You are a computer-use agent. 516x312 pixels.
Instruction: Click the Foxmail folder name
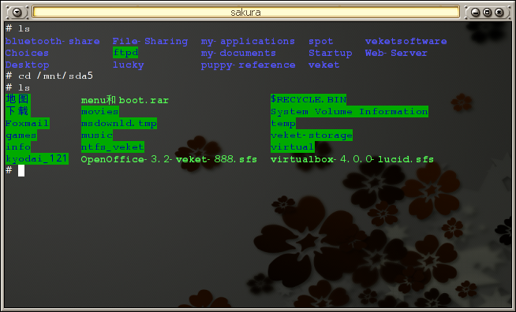(x=28, y=124)
